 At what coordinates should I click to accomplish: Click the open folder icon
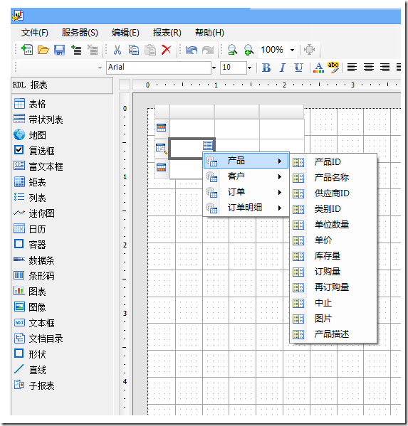(43, 50)
